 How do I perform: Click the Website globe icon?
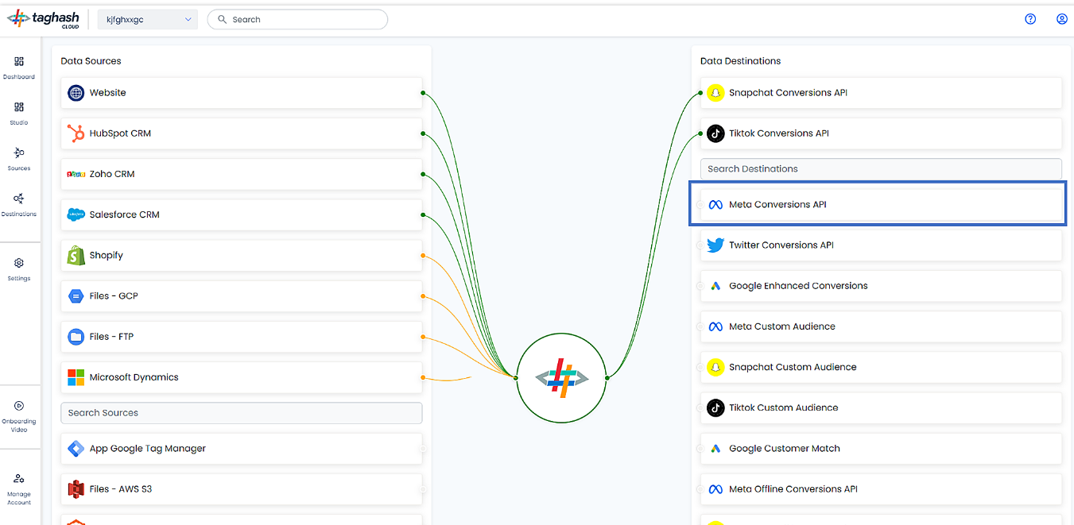point(76,93)
